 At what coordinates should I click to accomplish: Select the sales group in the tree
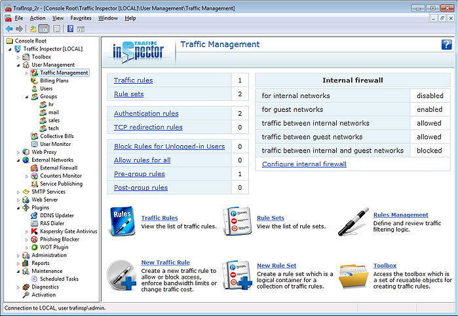click(54, 120)
